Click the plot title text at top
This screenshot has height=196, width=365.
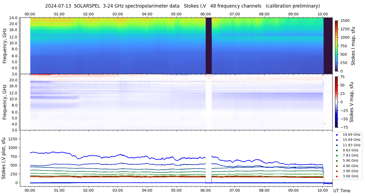coord(182,6)
